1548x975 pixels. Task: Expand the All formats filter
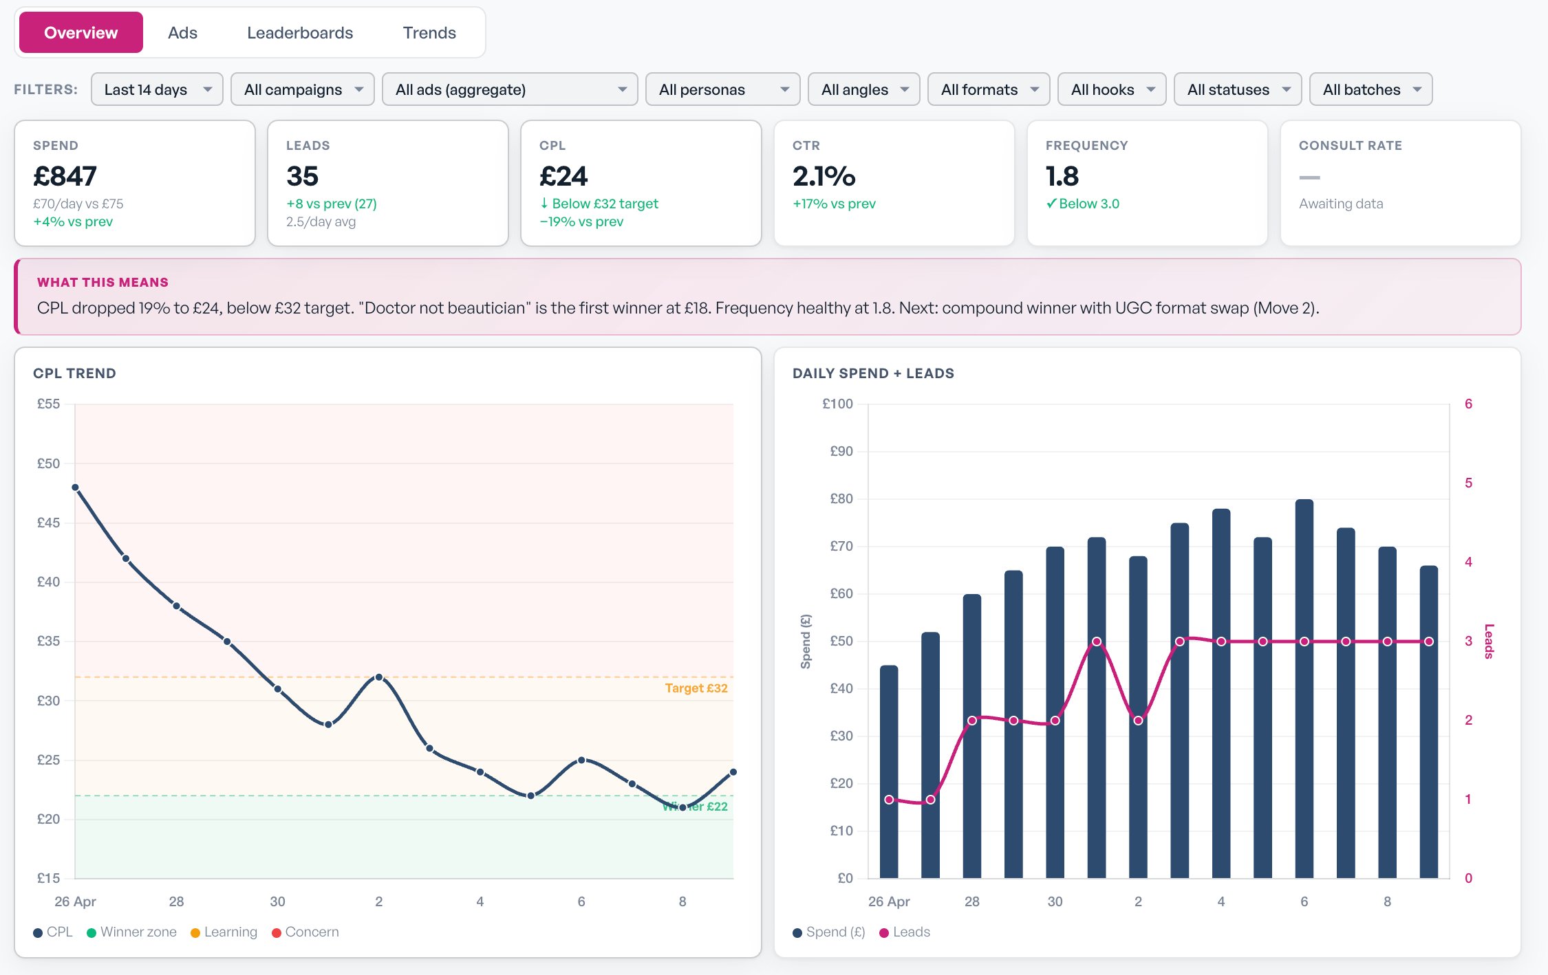pos(989,89)
